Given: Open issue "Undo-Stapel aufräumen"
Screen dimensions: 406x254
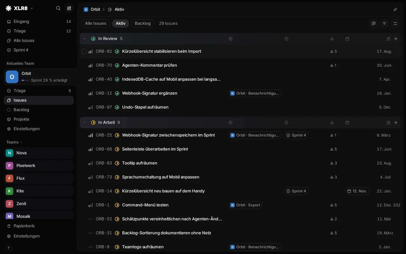Looking at the screenshot, I should pyautogui.click(x=145, y=107).
